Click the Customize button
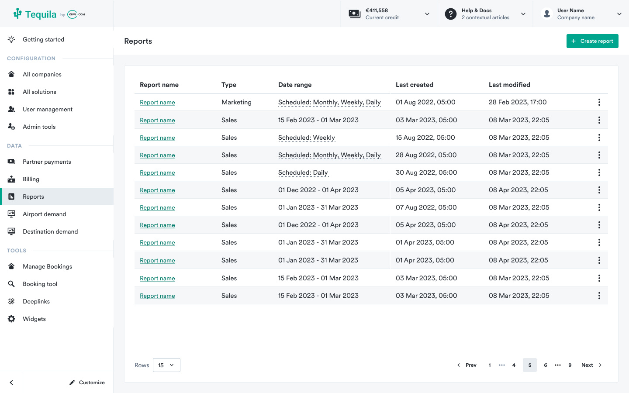The image size is (629, 393). (x=87, y=383)
